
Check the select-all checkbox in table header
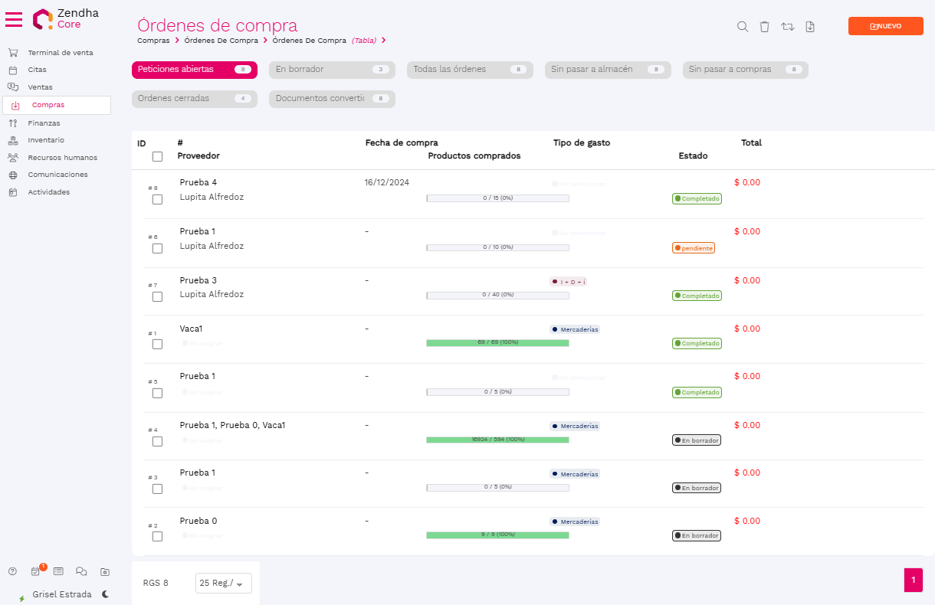(x=157, y=156)
